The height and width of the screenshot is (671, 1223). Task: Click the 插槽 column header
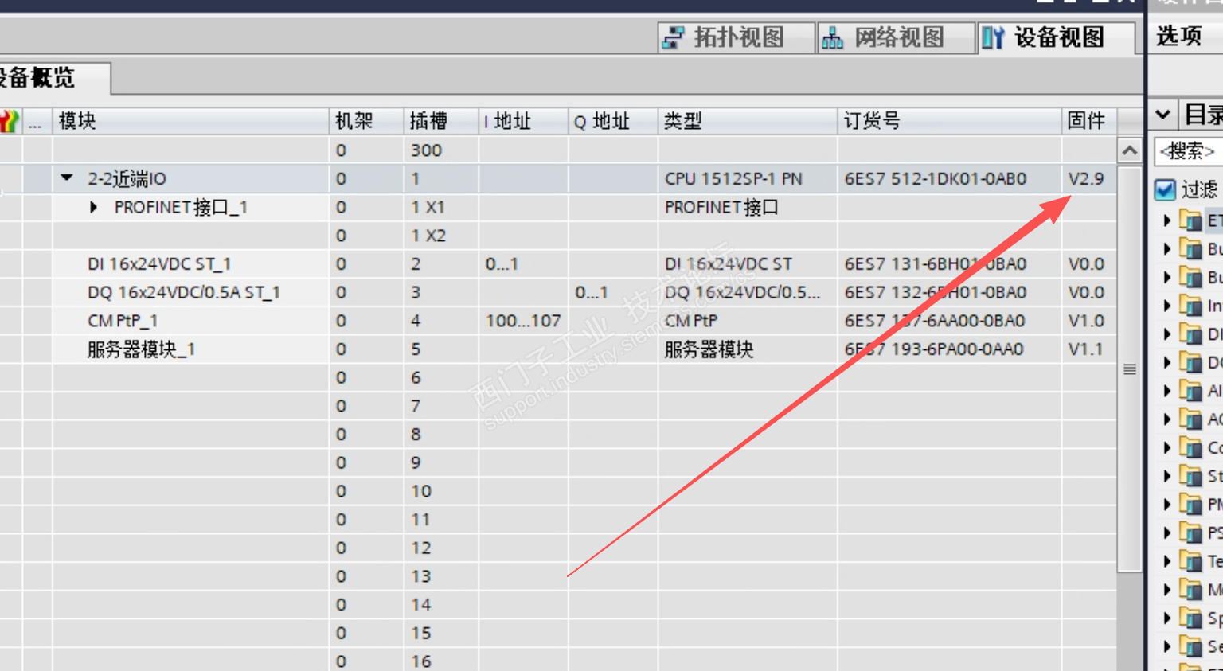(x=441, y=121)
